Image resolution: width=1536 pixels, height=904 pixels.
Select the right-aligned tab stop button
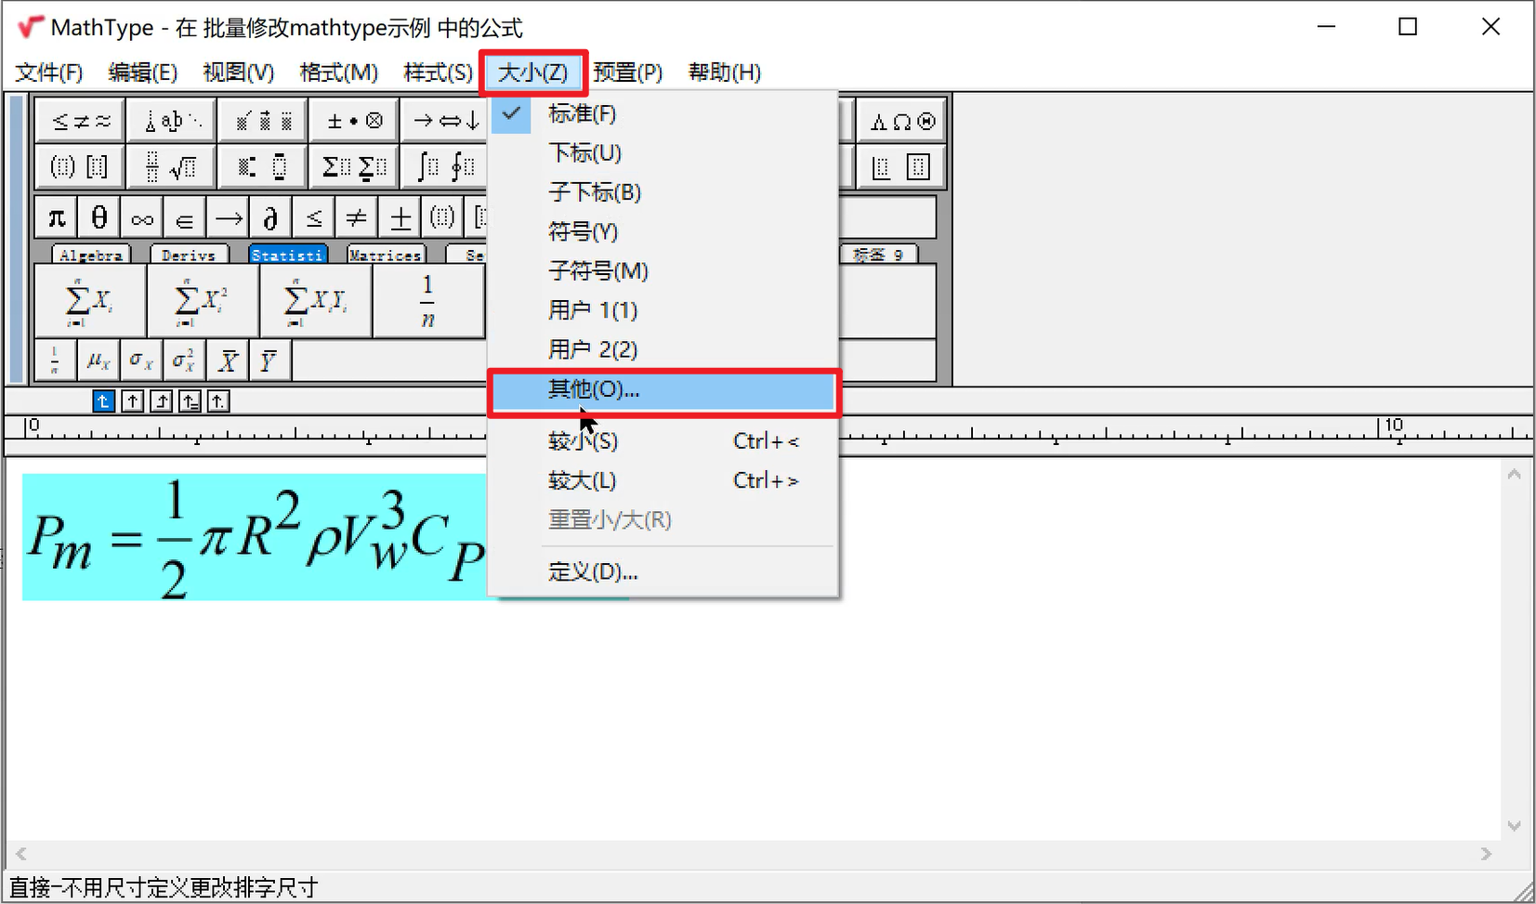162,401
